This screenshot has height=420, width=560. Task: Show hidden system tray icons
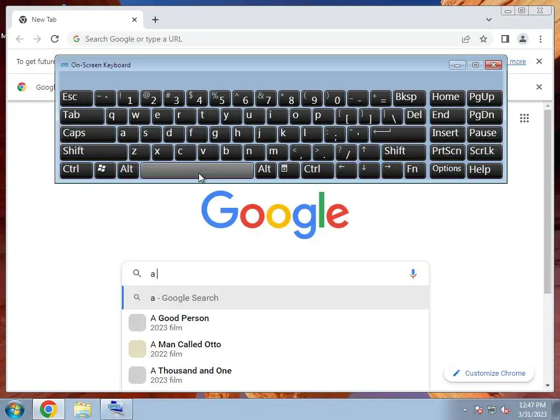tap(465, 410)
